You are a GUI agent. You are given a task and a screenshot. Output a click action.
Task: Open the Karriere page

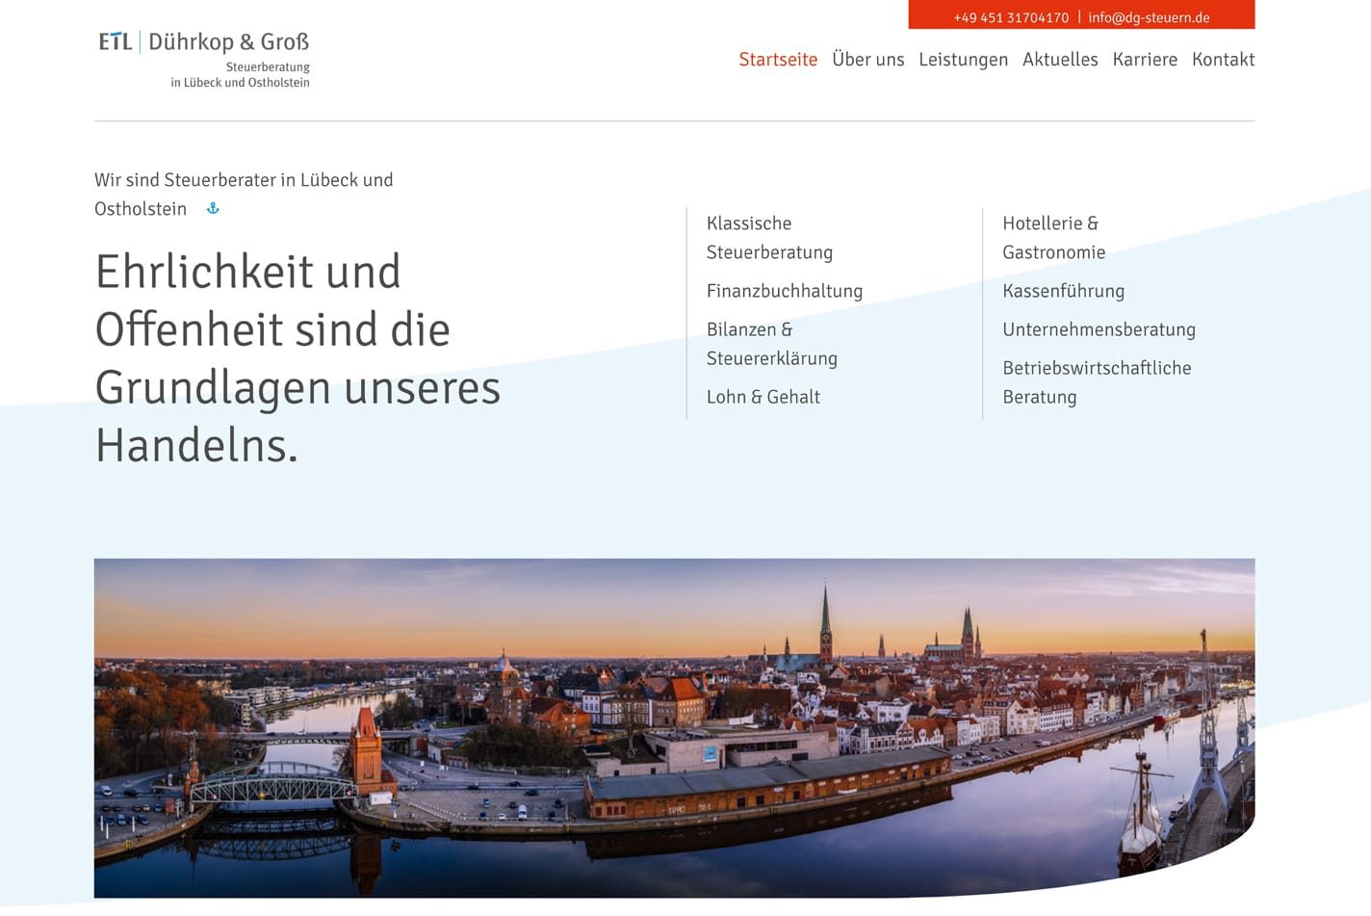pyautogui.click(x=1145, y=60)
